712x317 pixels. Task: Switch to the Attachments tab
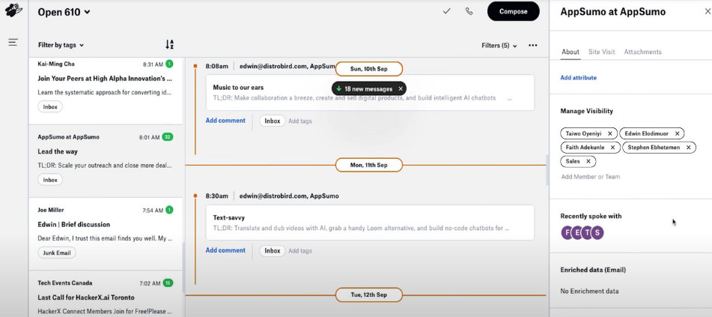[x=642, y=52]
